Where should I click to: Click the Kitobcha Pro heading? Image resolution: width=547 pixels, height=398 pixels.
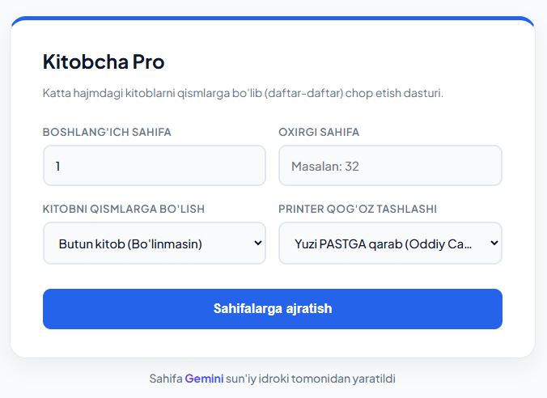[x=104, y=61]
